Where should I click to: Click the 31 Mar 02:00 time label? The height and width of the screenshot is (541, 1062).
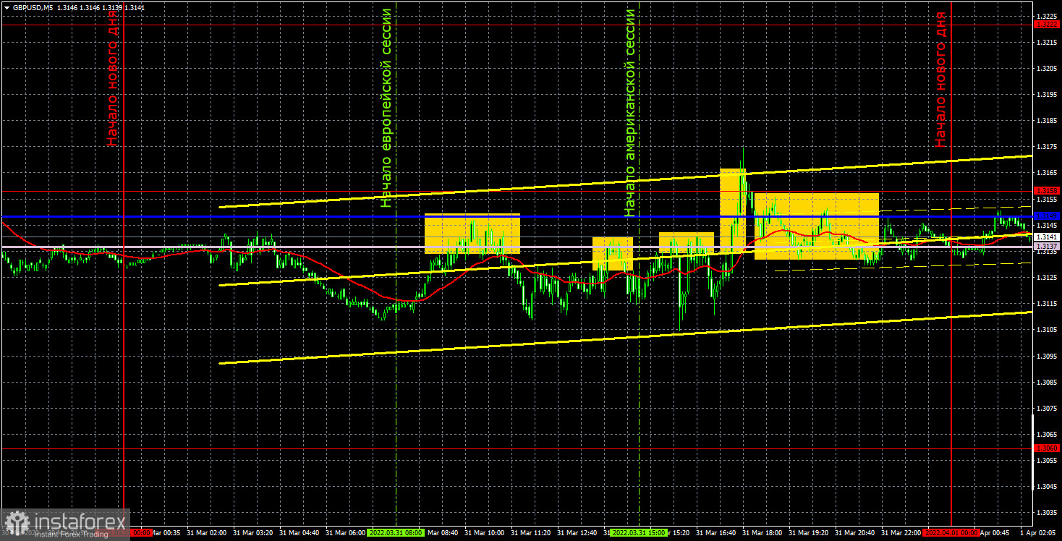pyautogui.click(x=207, y=532)
